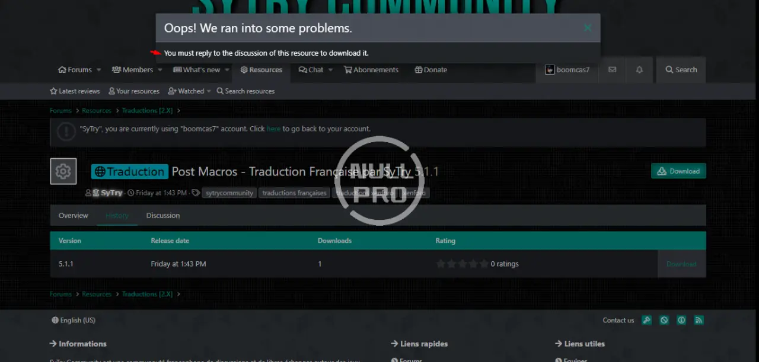759x362 pixels.
Task: Click the 'here' link to return to account
Action: pos(273,129)
